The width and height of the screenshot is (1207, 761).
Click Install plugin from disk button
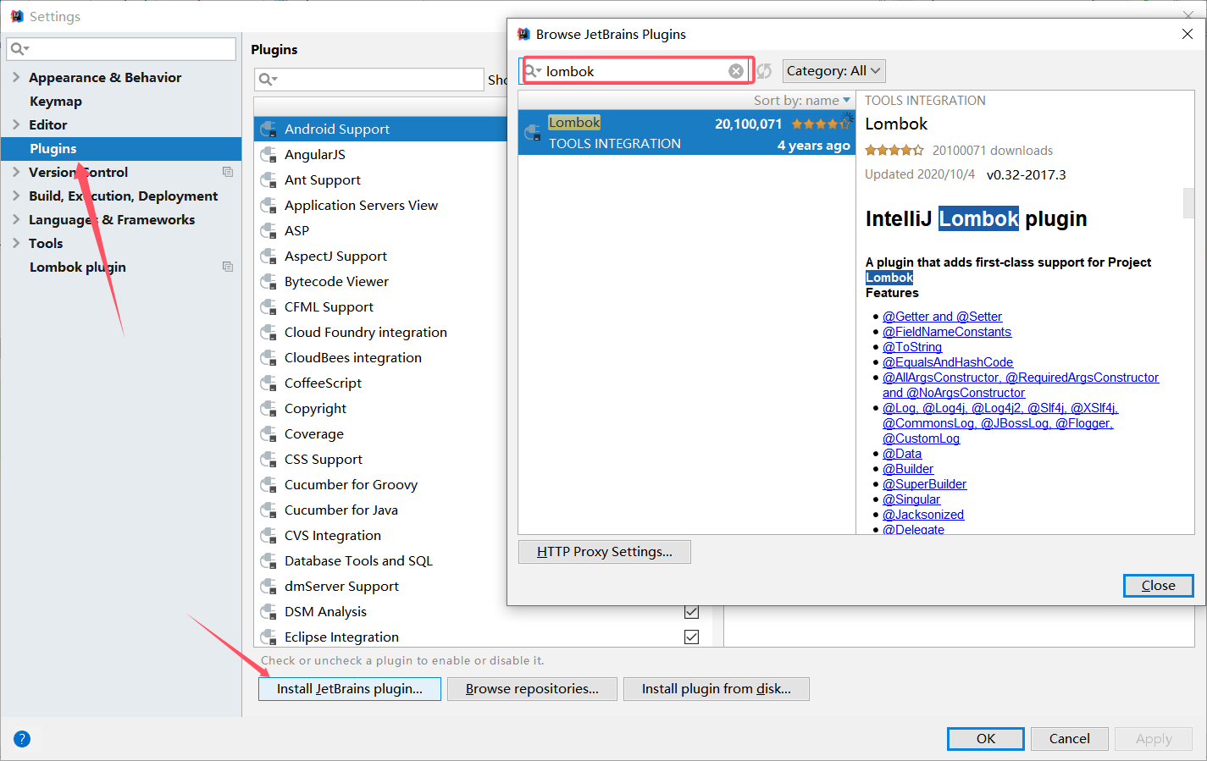click(x=717, y=689)
